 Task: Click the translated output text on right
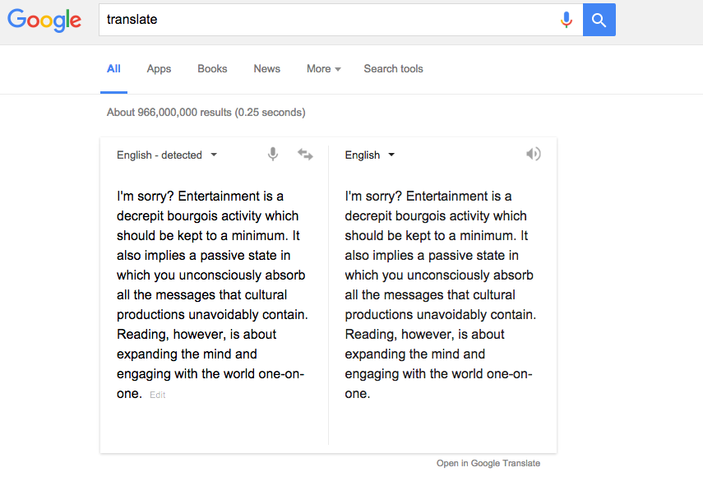tap(441, 294)
